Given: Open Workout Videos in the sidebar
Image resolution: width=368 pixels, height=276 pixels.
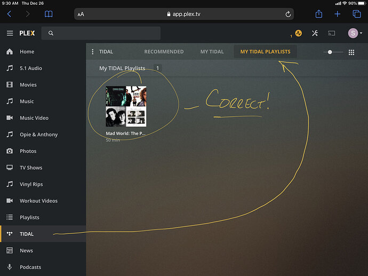Looking at the screenshot, I should click(x=43, y=201).
